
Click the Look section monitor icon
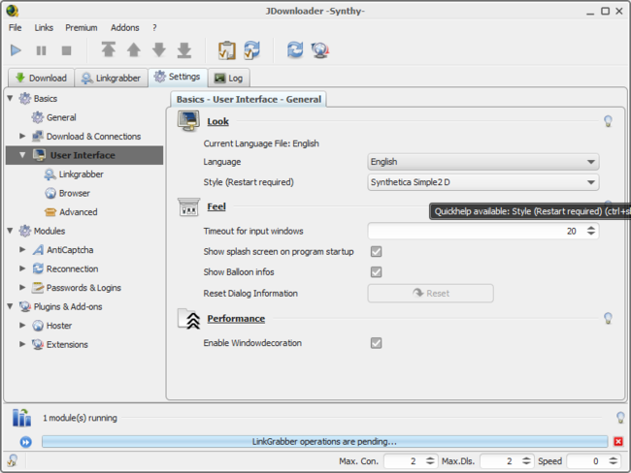point(188,121)
